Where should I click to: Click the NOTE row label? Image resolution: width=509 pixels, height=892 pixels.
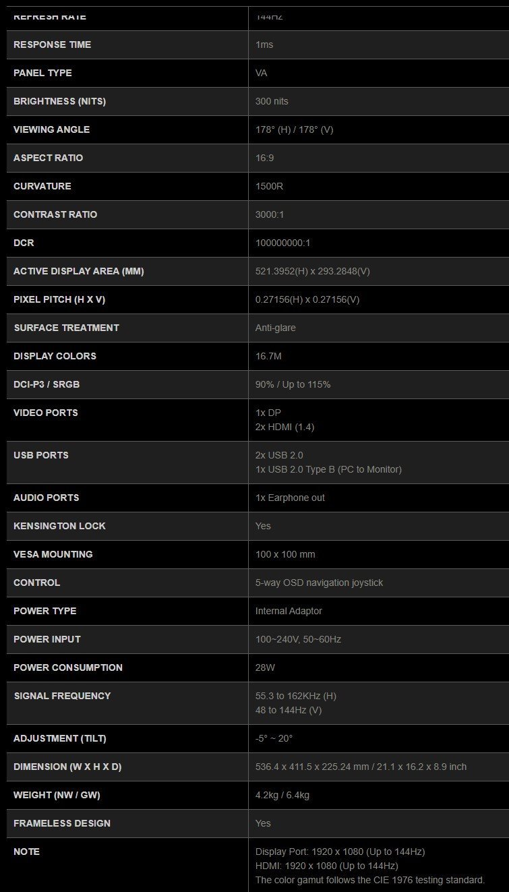click(x=26, y=852)
